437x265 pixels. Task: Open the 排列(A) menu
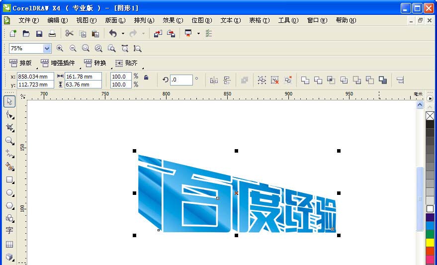(x=144, y=20)
